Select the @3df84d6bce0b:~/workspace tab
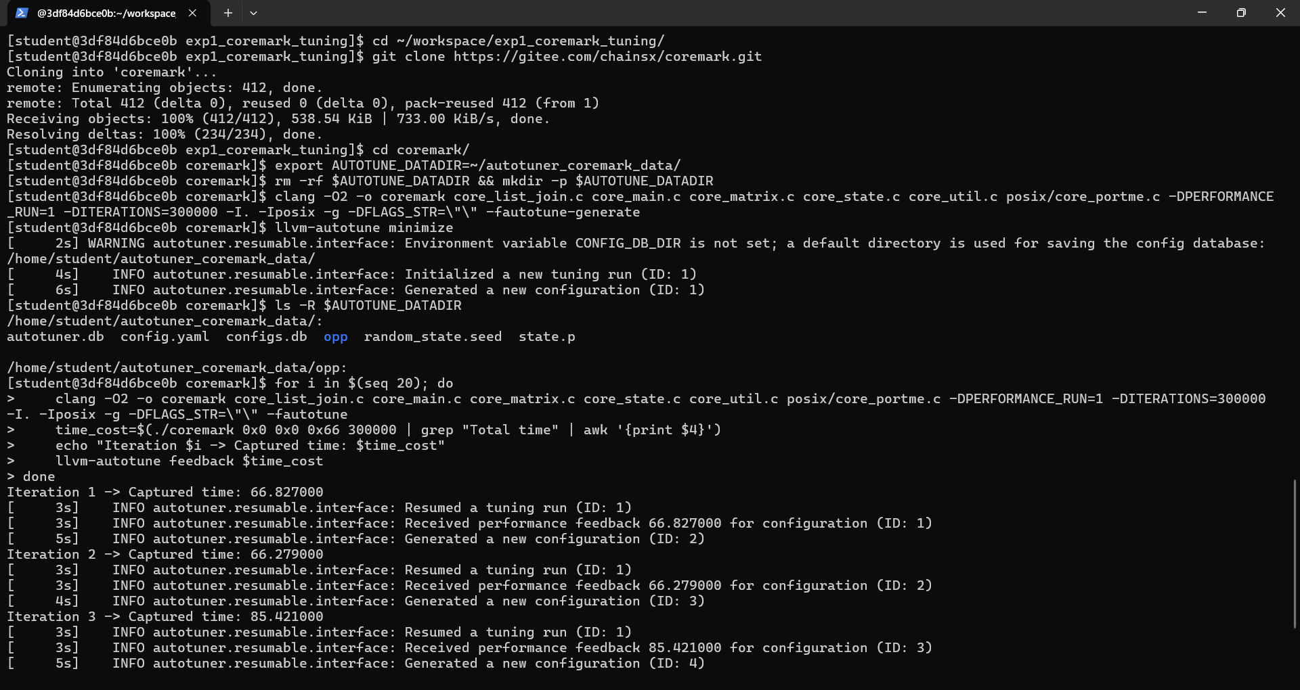Viewport: 1300px width, 690px height. click(106, 13)
